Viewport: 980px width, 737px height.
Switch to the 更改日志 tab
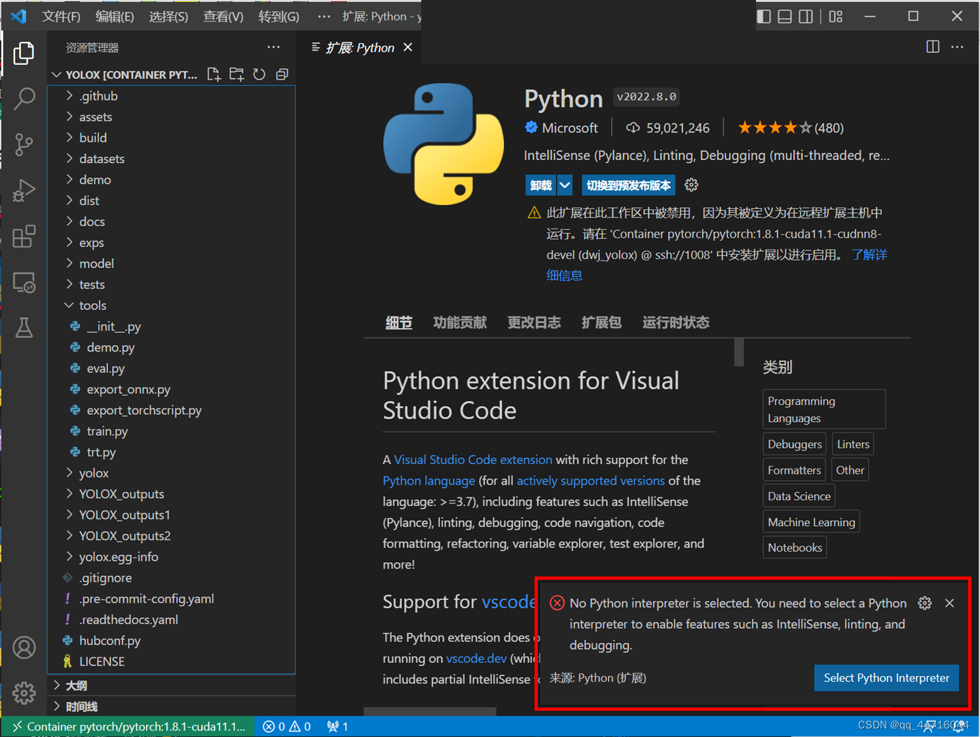coord(534,322)
